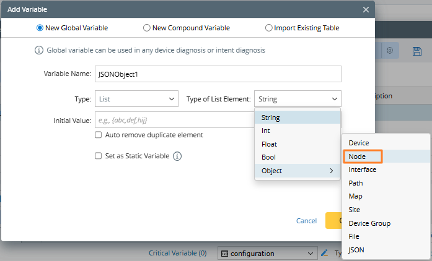The image size is (432, 261).
Task: Select New Compound Variable option
Action: 146,28
